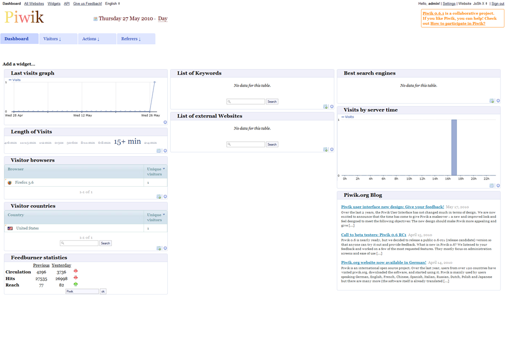
Task: Open export options under Last visits graph
Action: [165, 123]
